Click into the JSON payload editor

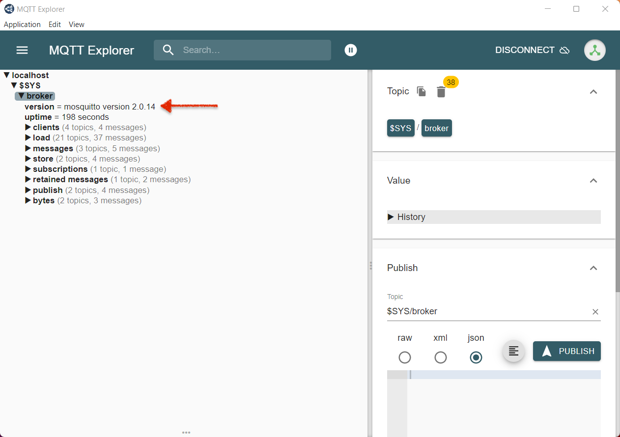tap(504, 403)
